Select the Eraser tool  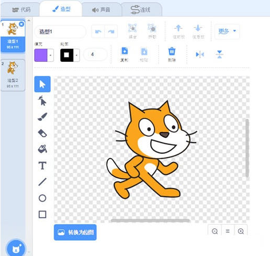point(42,133)
